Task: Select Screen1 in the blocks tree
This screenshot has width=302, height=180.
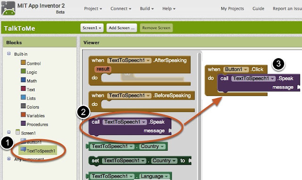Action: pyautogui.click(x=28, y=133)
